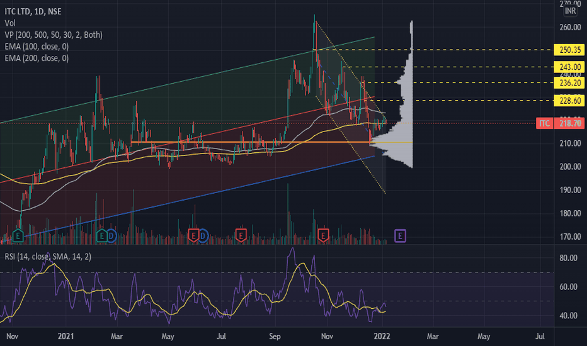587x346 pixels.
Task: Open the blue dividend D marker next to red E
Action: (203, 236)
